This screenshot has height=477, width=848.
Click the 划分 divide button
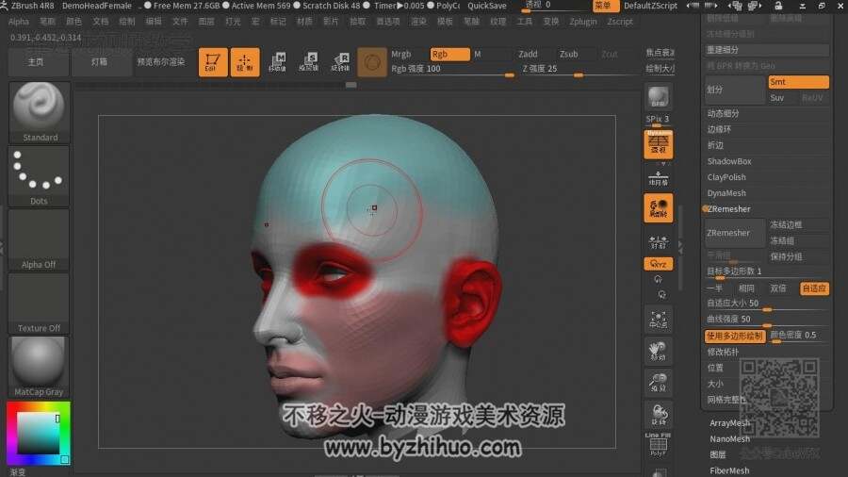pyautogui.click(x=734, y=90)
